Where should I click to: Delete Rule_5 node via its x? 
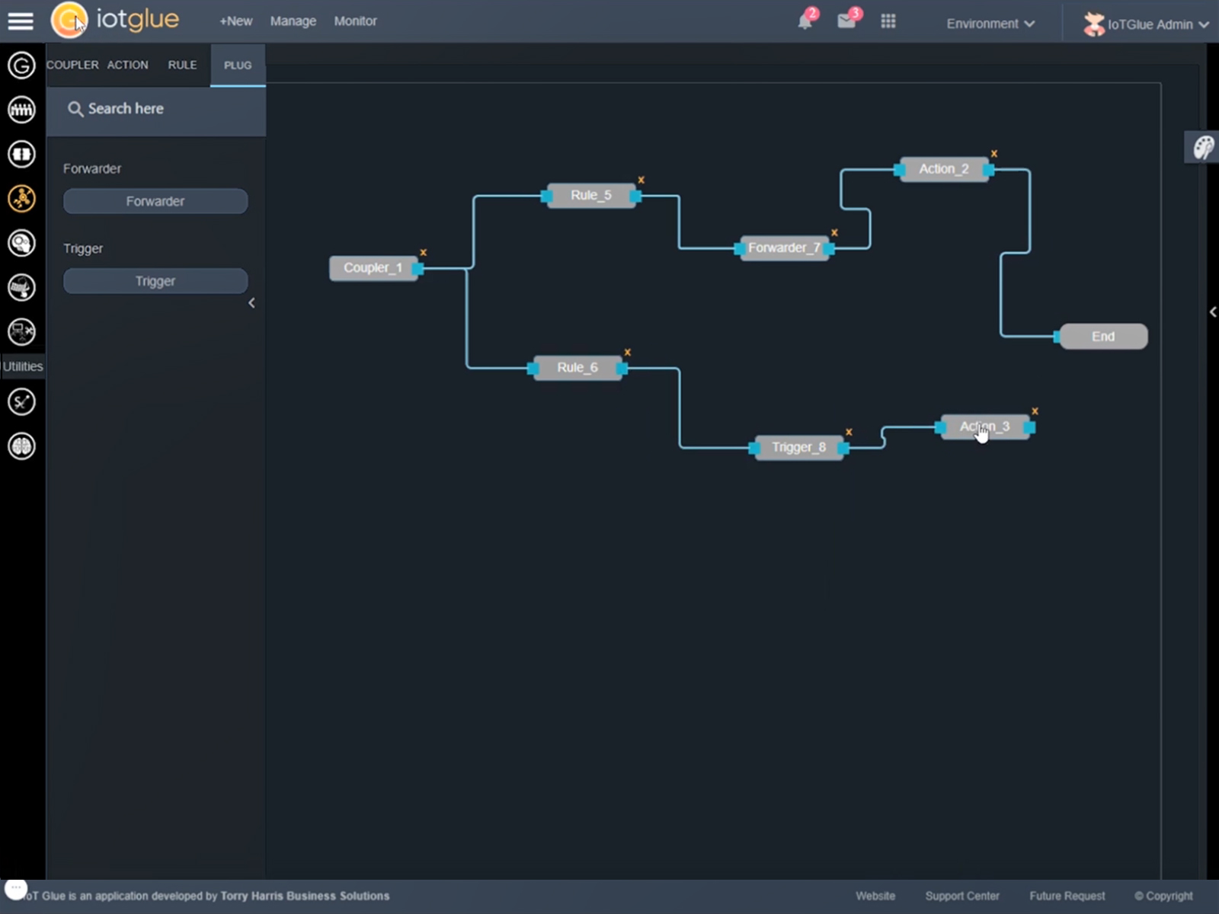641,180
